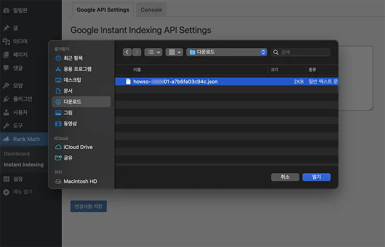Open grouping options grid dropdown
This screenshot has width=385, height=247.
coord(174,52)
